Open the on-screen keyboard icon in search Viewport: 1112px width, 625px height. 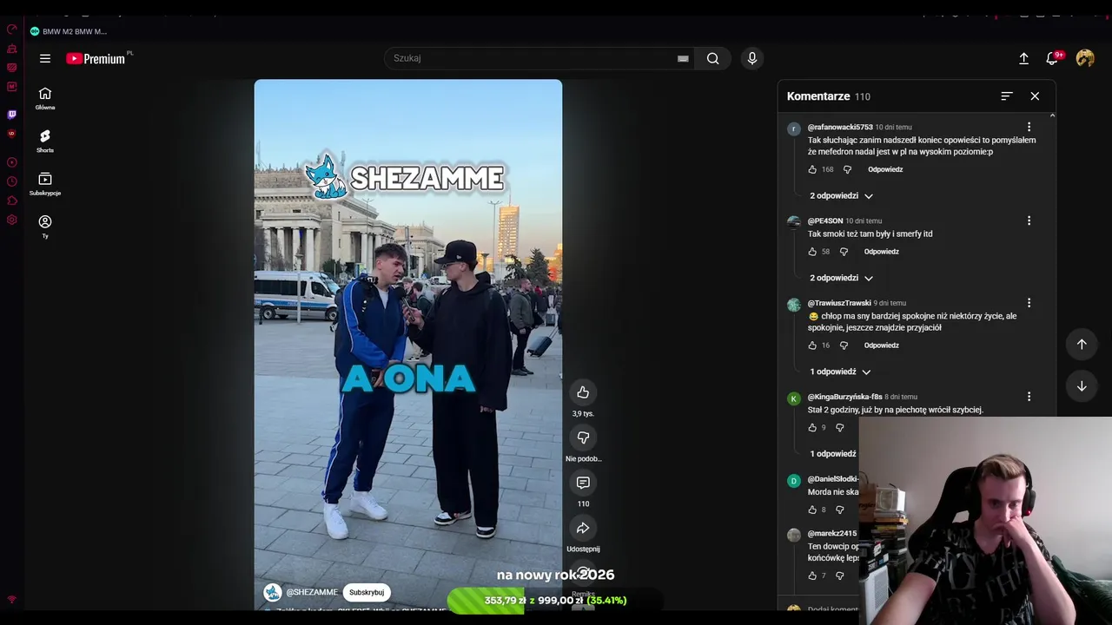pyautogui.click(x=683, y=58)
